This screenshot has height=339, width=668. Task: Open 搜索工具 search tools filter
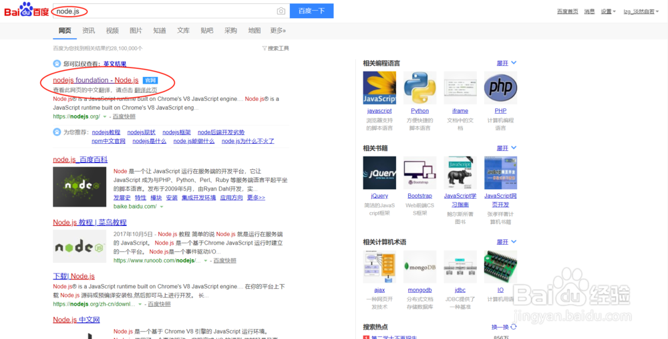[x=276, y=48]
